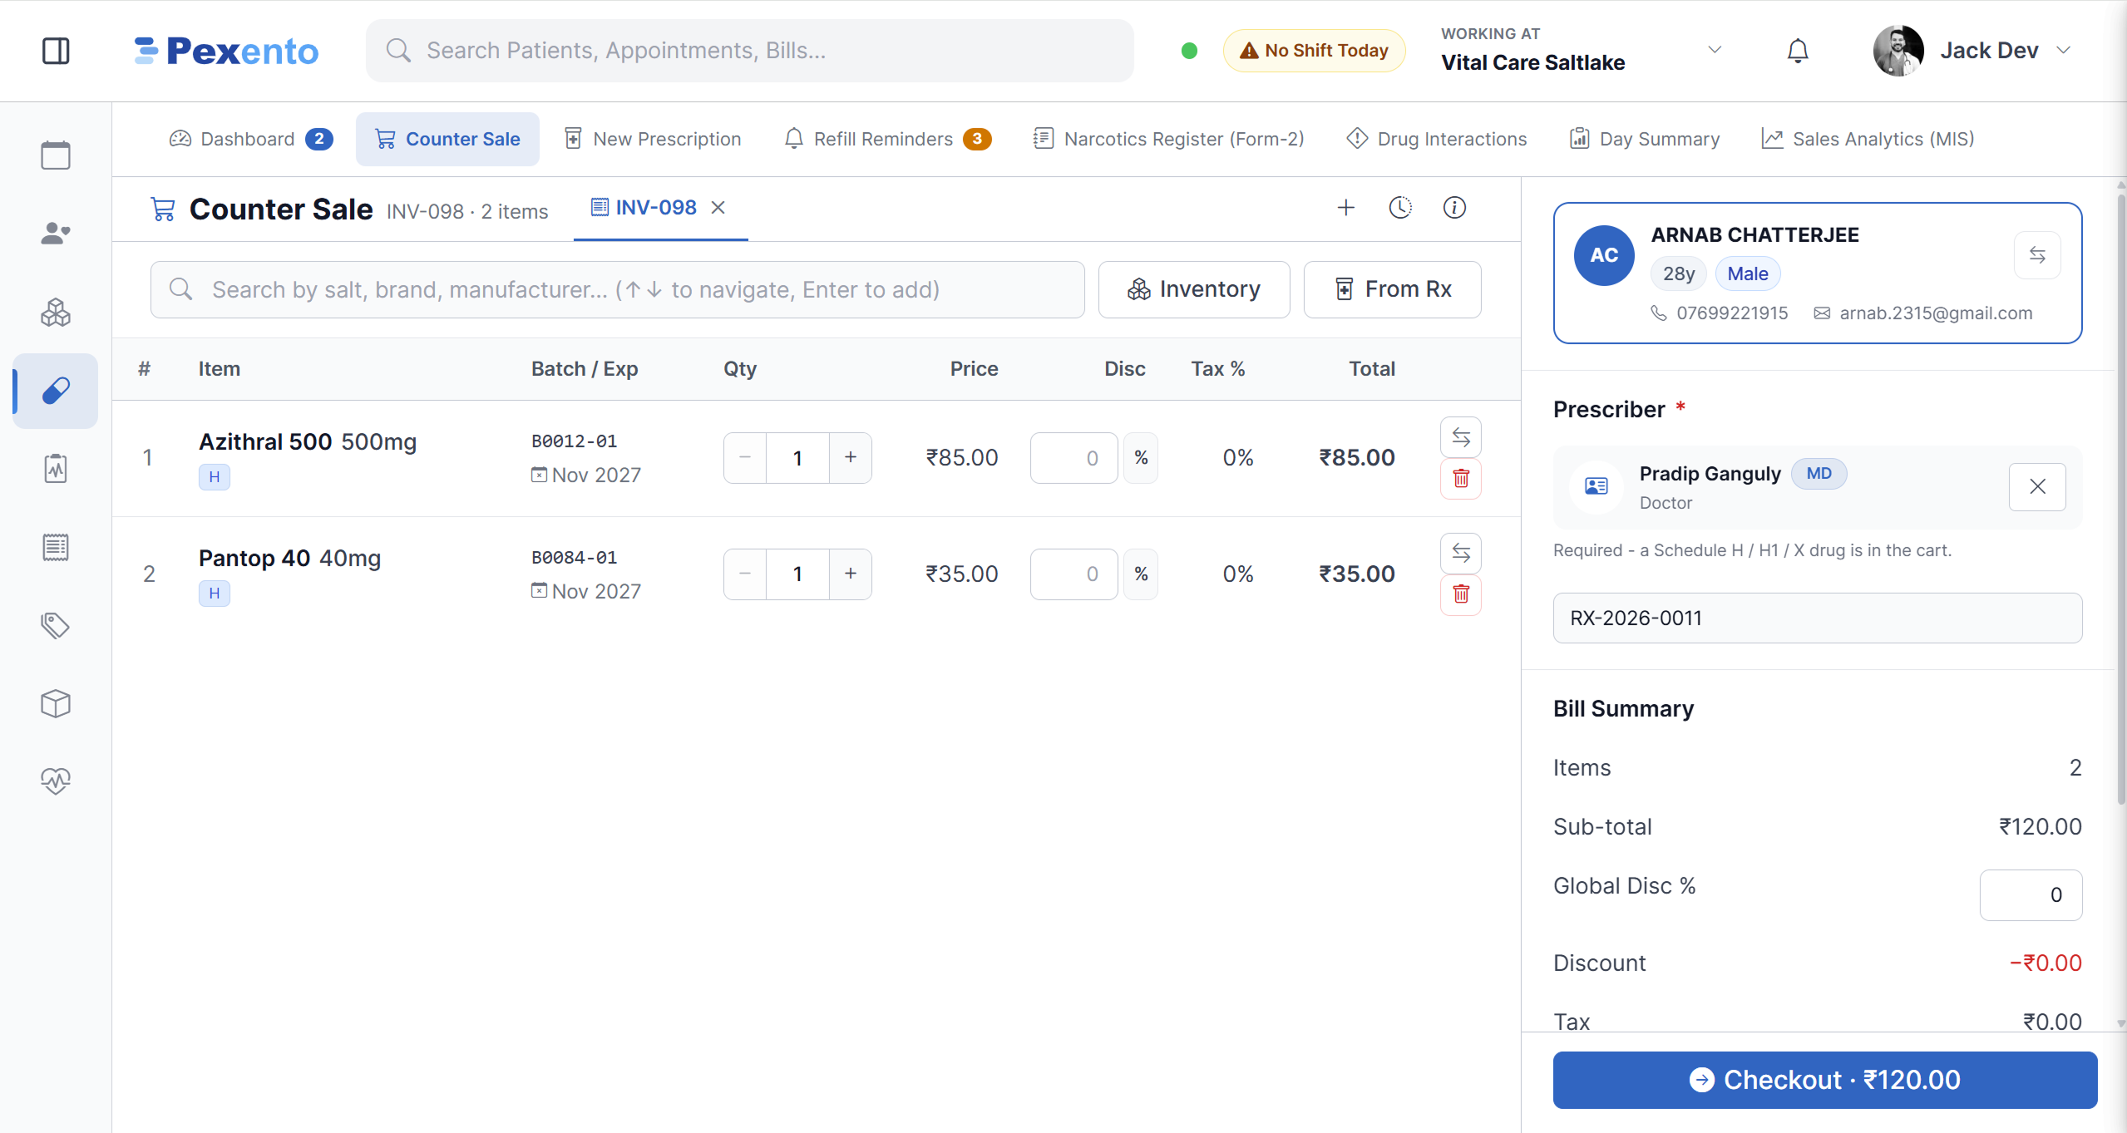Toggle the sidebar panel icon
2127x1133 pixels.
click(x=56, y=51)
